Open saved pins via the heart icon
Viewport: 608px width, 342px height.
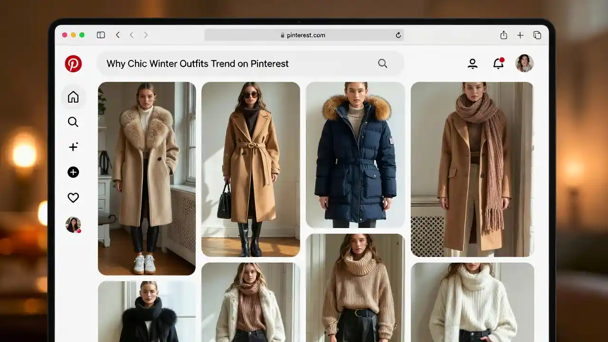pos(73,198)
